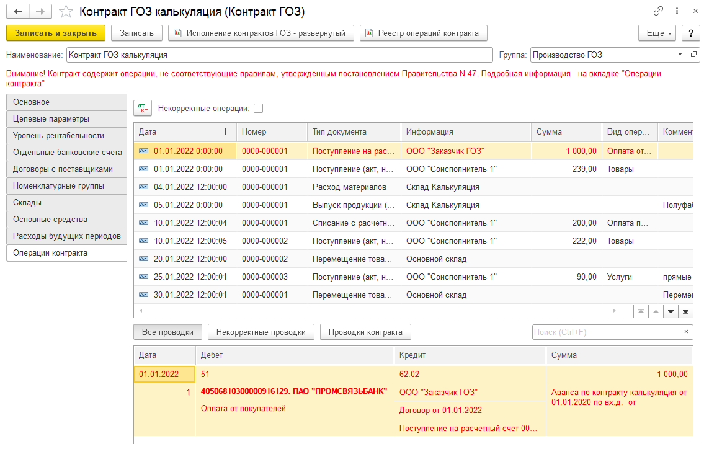Click the back navigation arrow
Screen dimensions: 704x449
19,12
